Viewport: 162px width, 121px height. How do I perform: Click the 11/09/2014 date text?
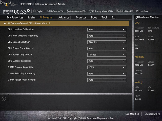pyautogui.click(x=8, y=11)
